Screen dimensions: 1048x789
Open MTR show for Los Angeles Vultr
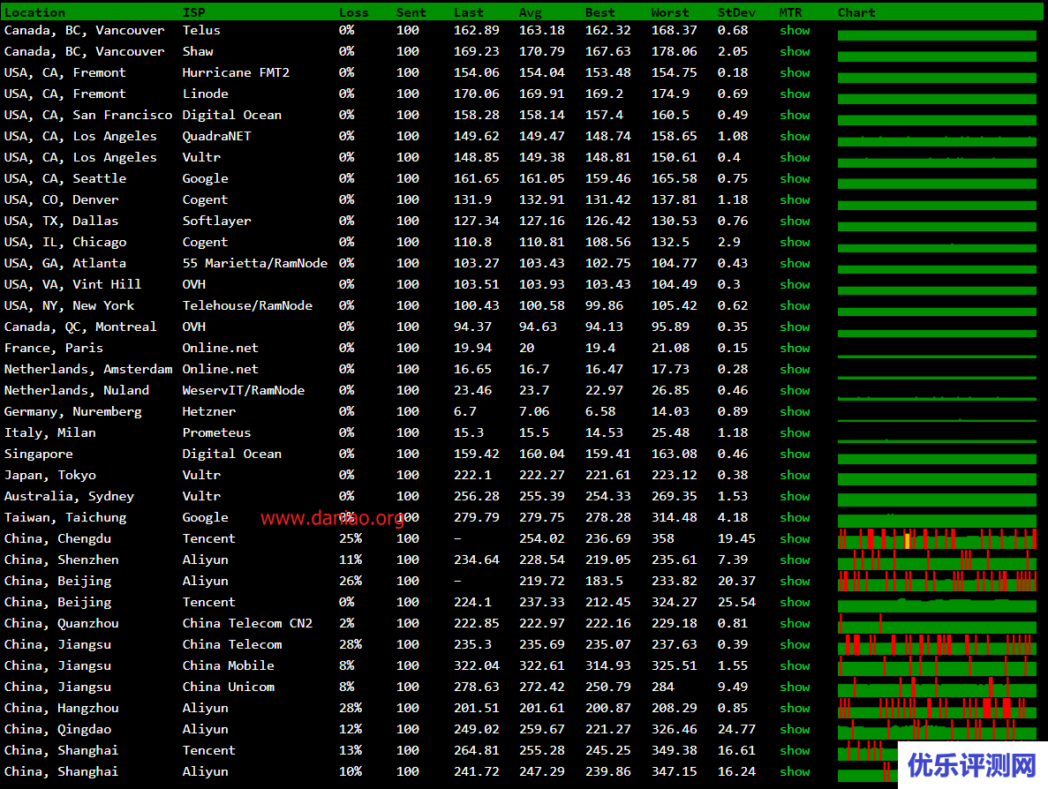click(795, 158)
